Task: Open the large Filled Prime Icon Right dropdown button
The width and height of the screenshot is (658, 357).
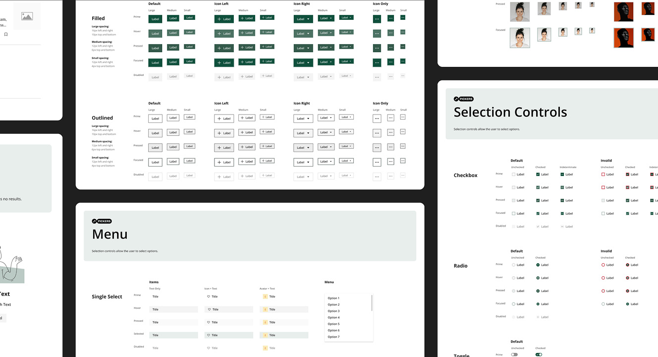Action: [303, 19]
